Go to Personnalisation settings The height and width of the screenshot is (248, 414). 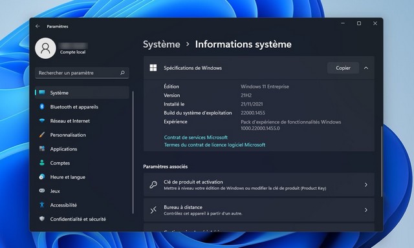click(82, 135)
